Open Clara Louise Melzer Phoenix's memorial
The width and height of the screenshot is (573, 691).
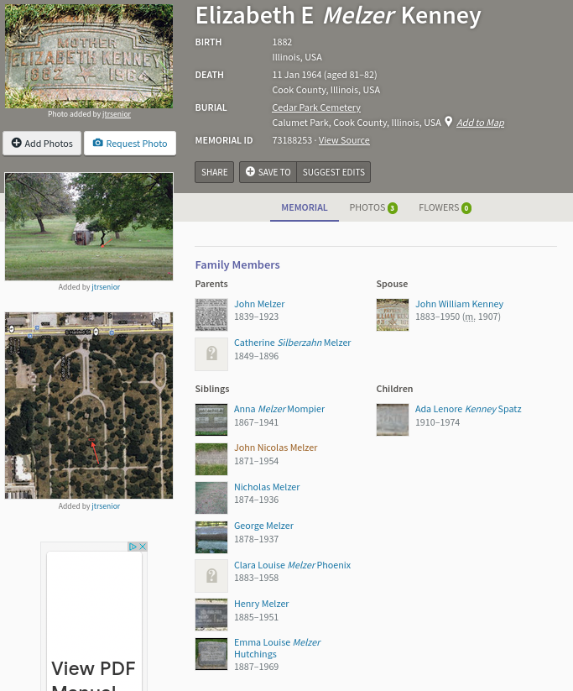pyautogui.click(x=293, y=565)
